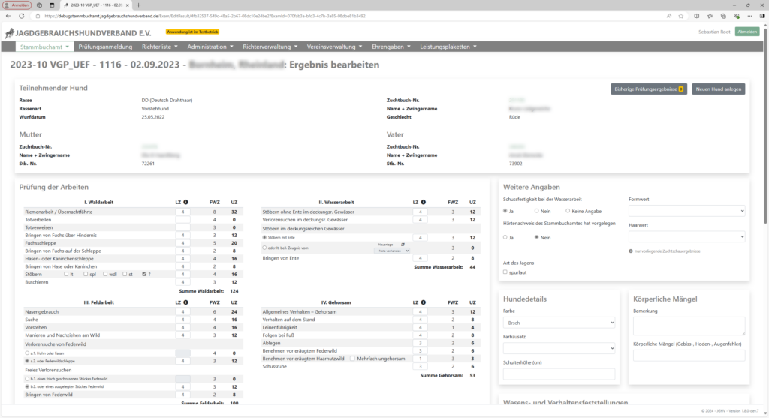Click the Körperliche Mängel Bemerkung text area
This screenshot has height=418, width=769.
point(689,326)
